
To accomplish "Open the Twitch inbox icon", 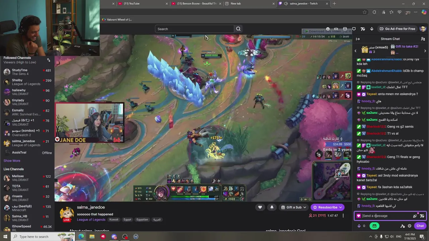I will (x=345, y=29).
